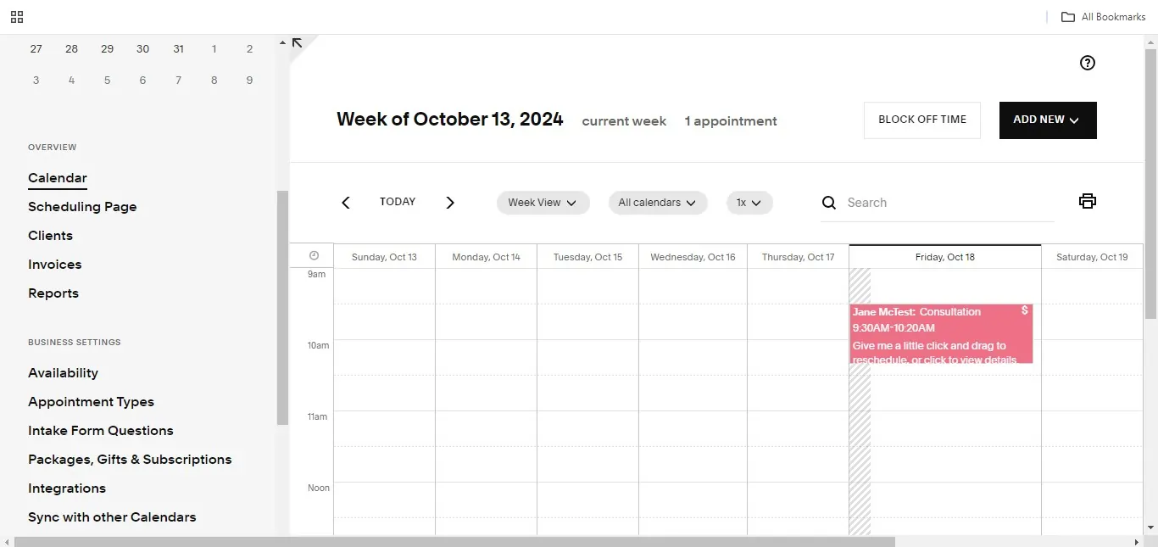Click the print calendar icon
Viewport: 1158px width, 547px height.
pyautogui.click(x=1088, y=201)
